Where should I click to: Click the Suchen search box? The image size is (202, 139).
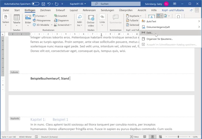coord(116,4)
